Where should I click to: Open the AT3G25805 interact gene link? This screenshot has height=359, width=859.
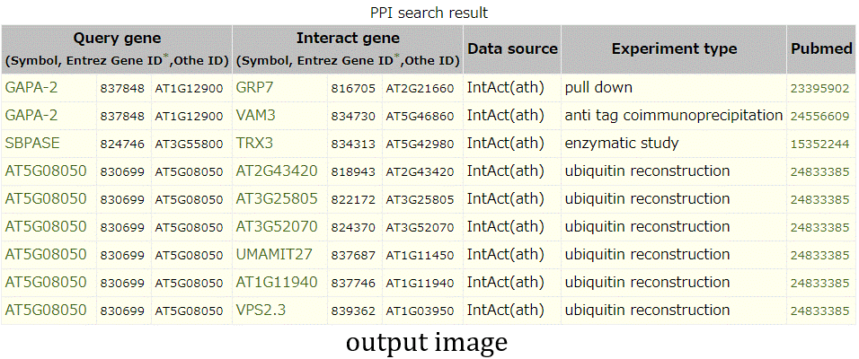pyautogui.click(x=276, y=199)
